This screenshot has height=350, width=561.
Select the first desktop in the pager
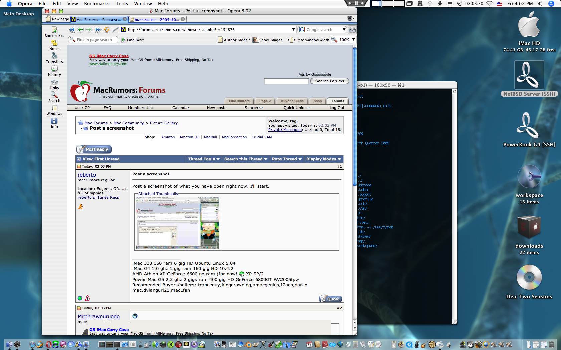(x=375, y=4)
